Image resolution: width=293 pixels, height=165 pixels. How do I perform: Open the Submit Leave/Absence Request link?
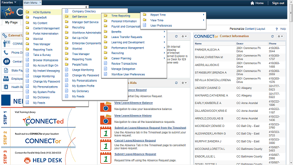pyautogui.click(x=135, y=154)
